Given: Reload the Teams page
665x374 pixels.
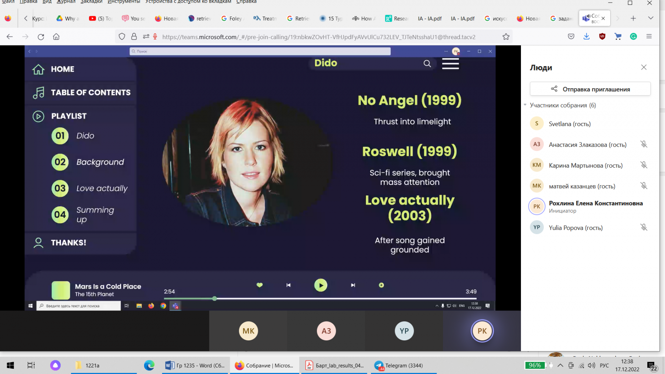Looking at the screenshot, I should (x=41, y=37).
